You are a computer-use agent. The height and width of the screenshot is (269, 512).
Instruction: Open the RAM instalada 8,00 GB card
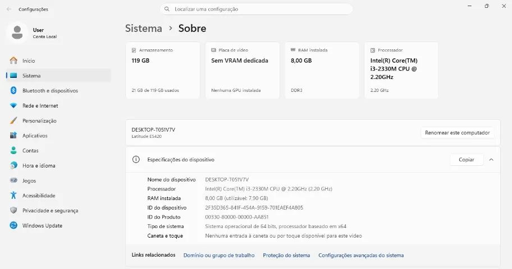pos(322,70)
